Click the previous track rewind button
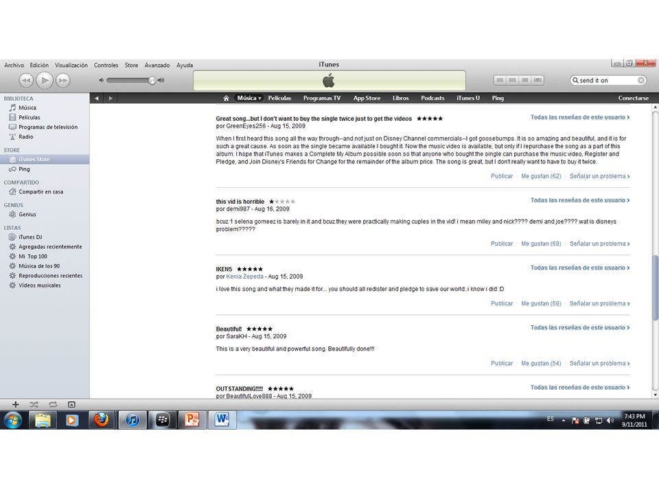 [x=25, y=80]
